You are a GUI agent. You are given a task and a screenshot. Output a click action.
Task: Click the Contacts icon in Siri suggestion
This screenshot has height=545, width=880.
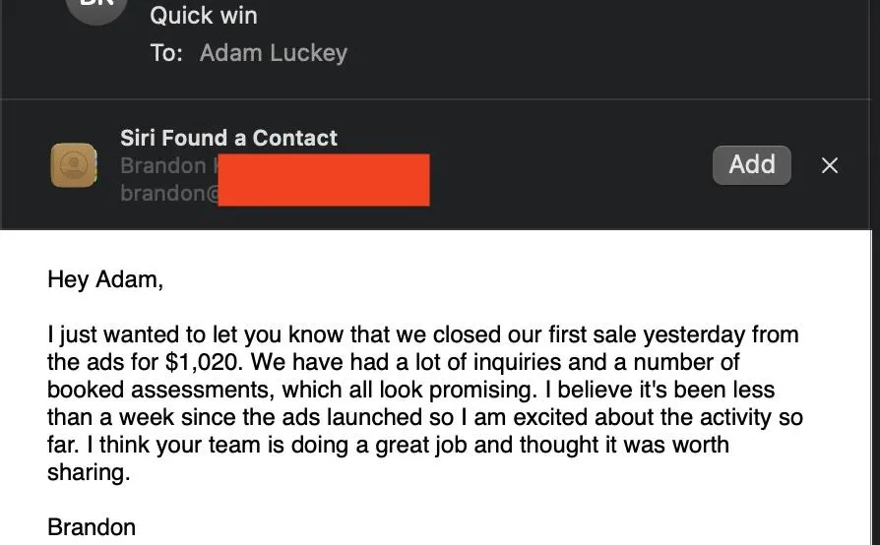click(74, 165)
